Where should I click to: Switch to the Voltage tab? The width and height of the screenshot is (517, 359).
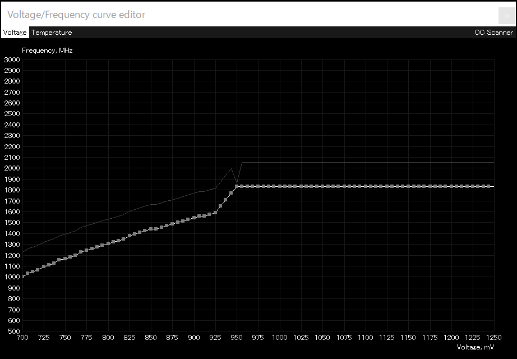pos(15,33)
